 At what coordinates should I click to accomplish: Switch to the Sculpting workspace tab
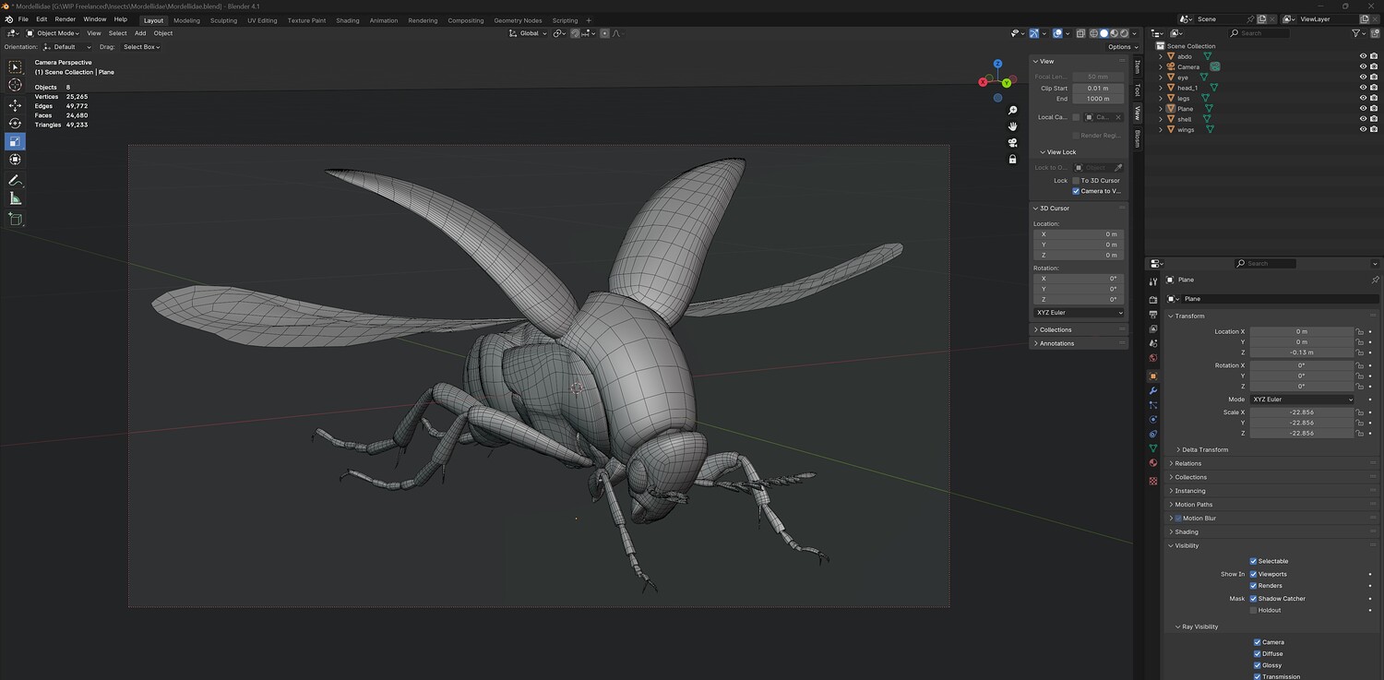click(x=223, y=20)
